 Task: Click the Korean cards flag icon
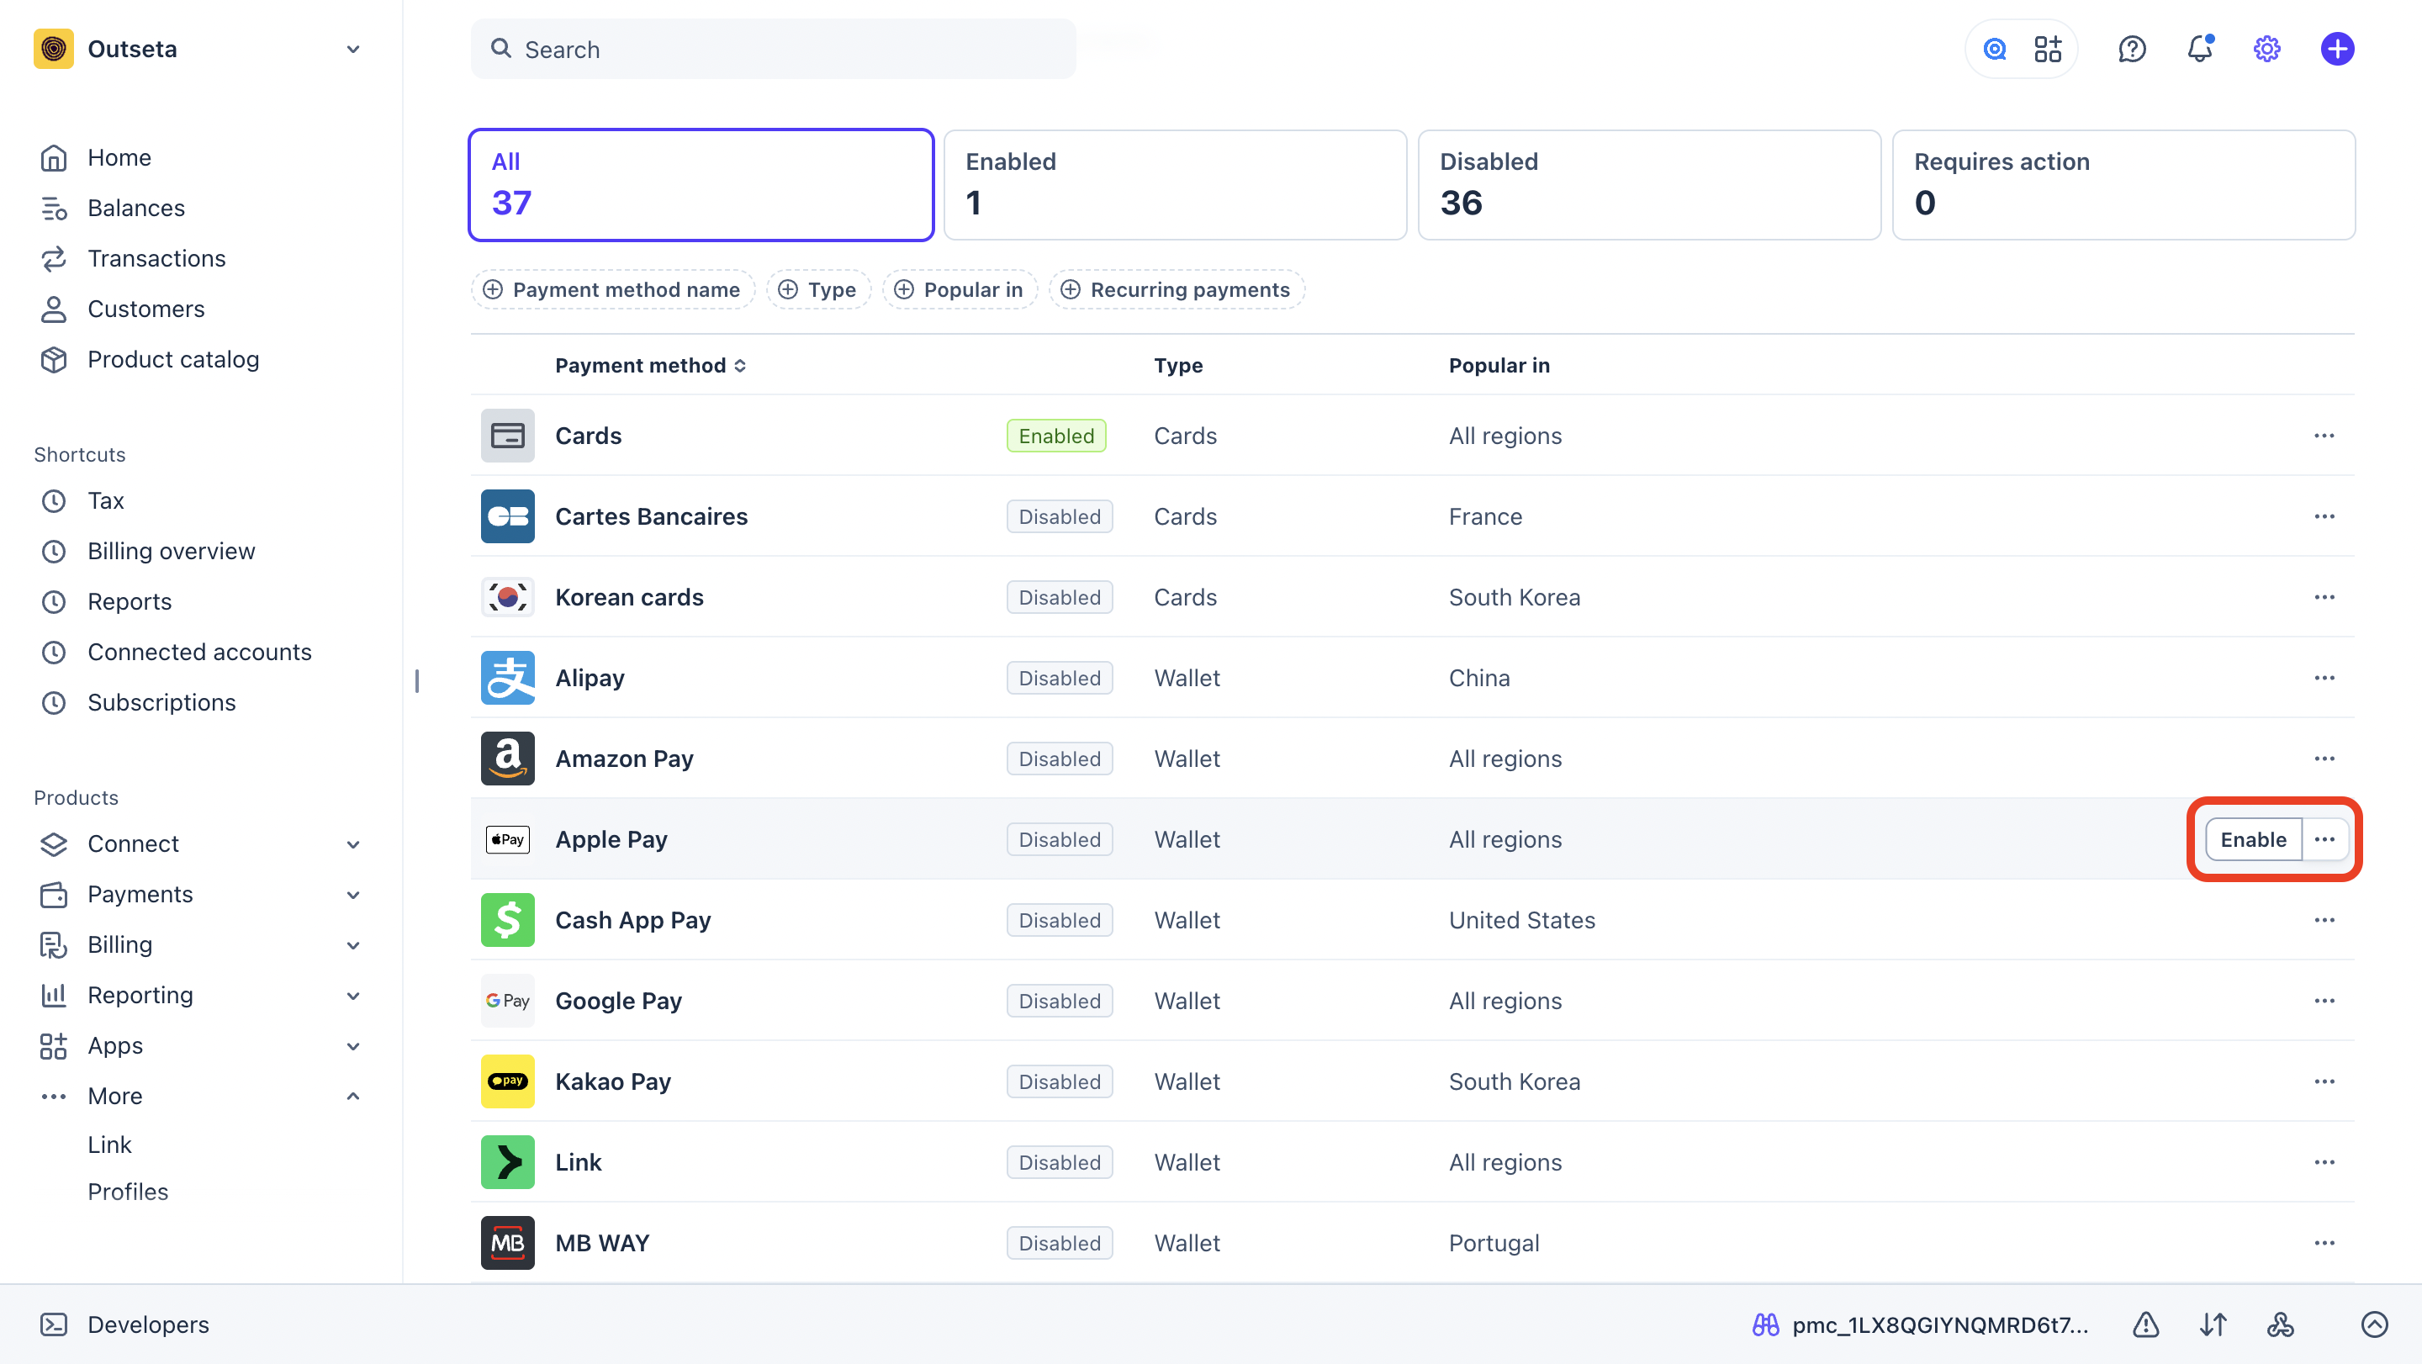(508, 597)
